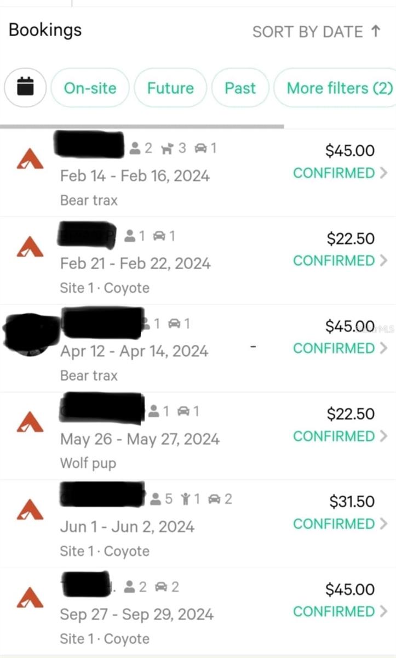Click the sort direction arrow icon
396x658 pixels.
click(x=376, y=32)
